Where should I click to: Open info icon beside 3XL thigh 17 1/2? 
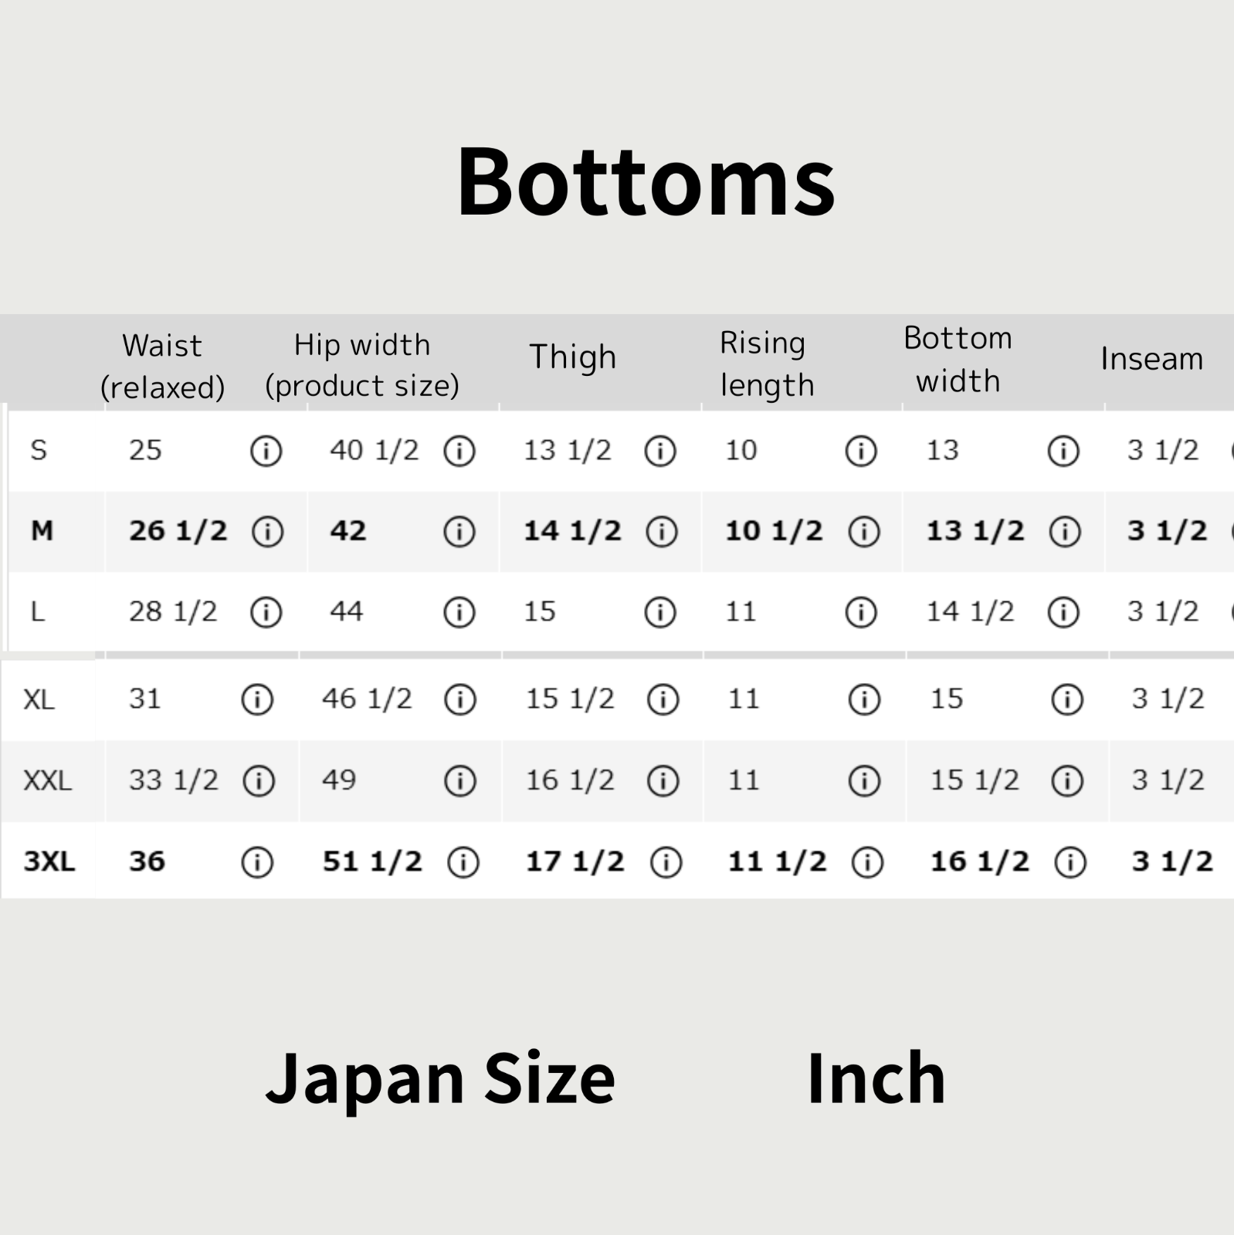[666, 862]
